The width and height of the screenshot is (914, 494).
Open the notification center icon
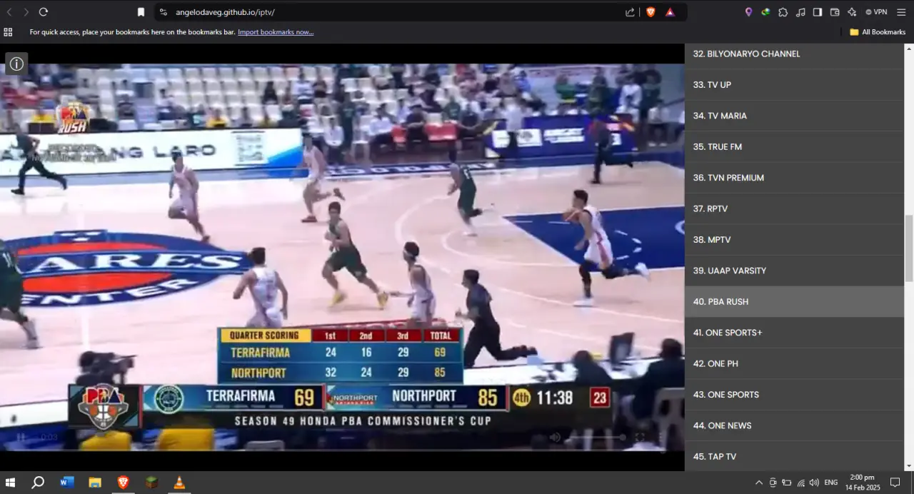(x=895, y=483)
